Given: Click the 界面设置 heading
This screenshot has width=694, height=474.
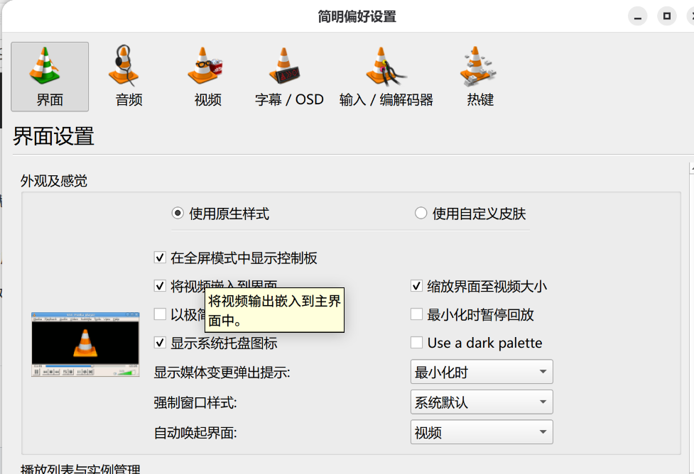Looking at the screenshot, I should 53,136.
